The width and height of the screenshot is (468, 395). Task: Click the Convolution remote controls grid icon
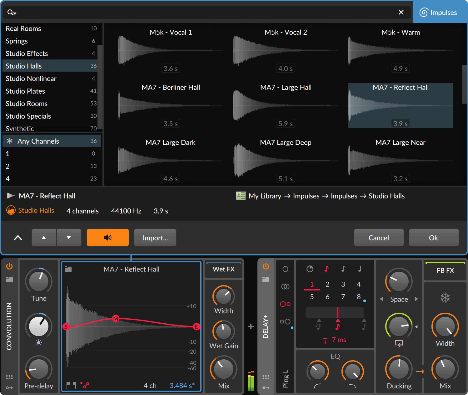click(x=10, y=377)
